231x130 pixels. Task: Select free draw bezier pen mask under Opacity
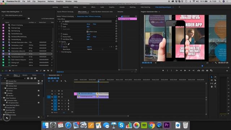[x=69, y=44]
